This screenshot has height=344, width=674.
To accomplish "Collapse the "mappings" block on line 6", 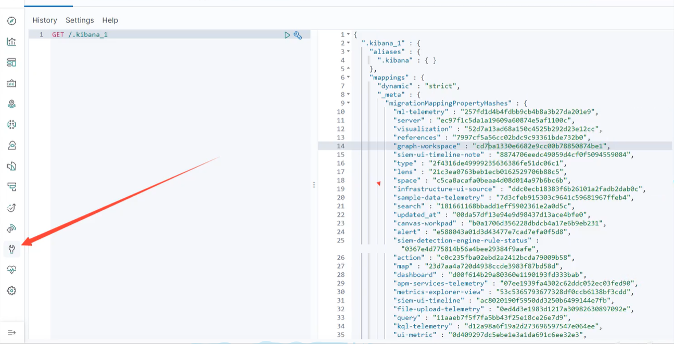I will (x=348, y=78).
